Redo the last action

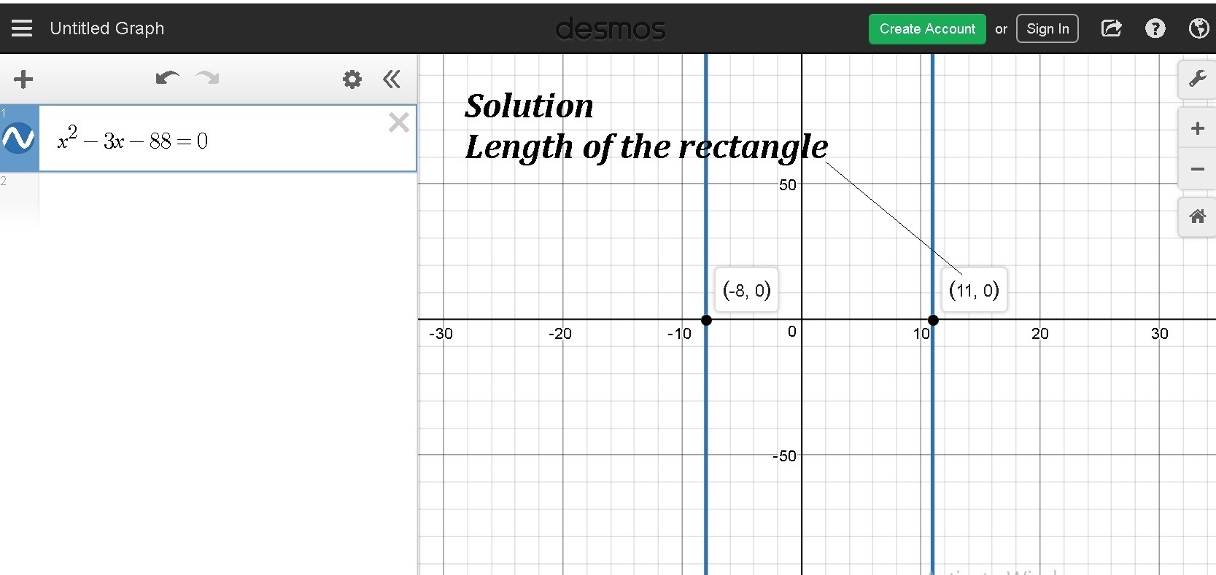(208, 78)
